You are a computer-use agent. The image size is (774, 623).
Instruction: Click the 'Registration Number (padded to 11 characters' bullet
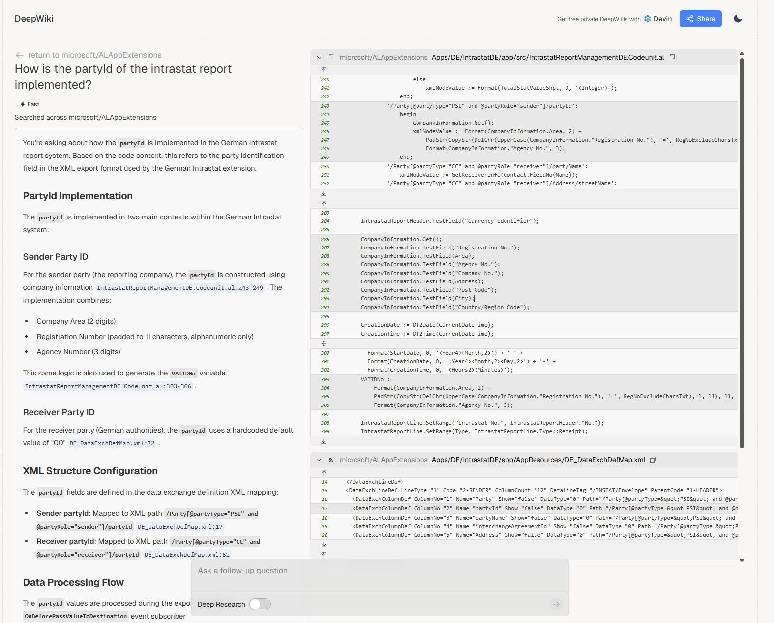[145, 337]
